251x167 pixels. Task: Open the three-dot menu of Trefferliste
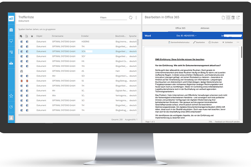point(136,18)
